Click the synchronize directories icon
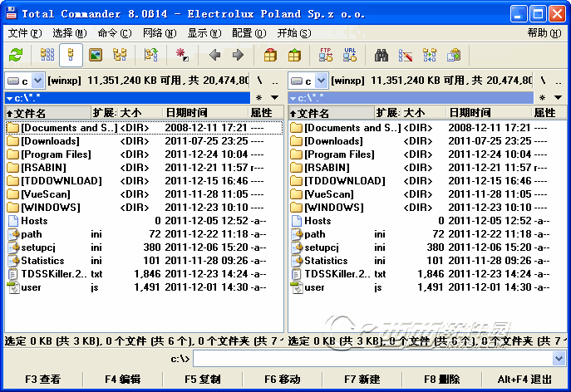This screenshot has width=571, height=392. click(x=430, y=55)
